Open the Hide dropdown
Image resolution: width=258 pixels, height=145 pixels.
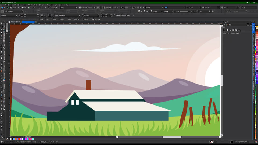[42, 19]
